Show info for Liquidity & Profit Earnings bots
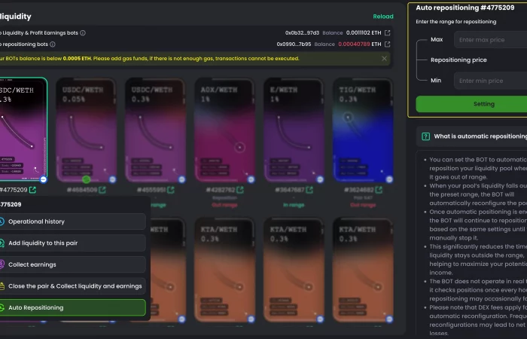Screen dimensions: 527x339 (83, 33)
